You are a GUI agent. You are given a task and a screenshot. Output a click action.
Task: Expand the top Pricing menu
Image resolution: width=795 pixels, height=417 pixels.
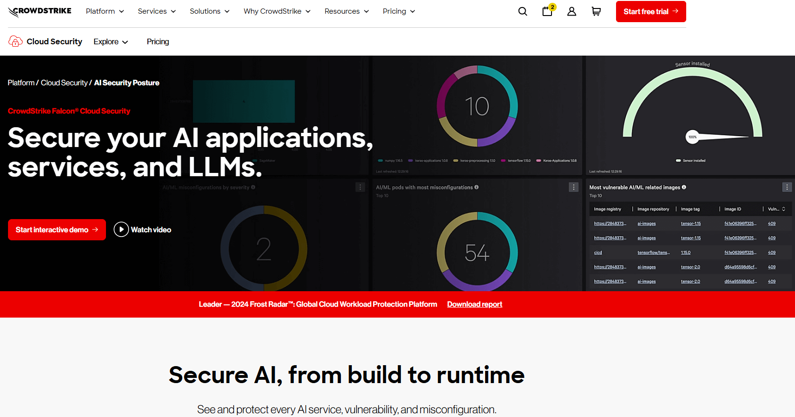[x=399, y=11]
